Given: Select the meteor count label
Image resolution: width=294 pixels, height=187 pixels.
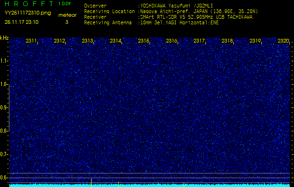Looking at the screenshot, I should click(67, 15).
